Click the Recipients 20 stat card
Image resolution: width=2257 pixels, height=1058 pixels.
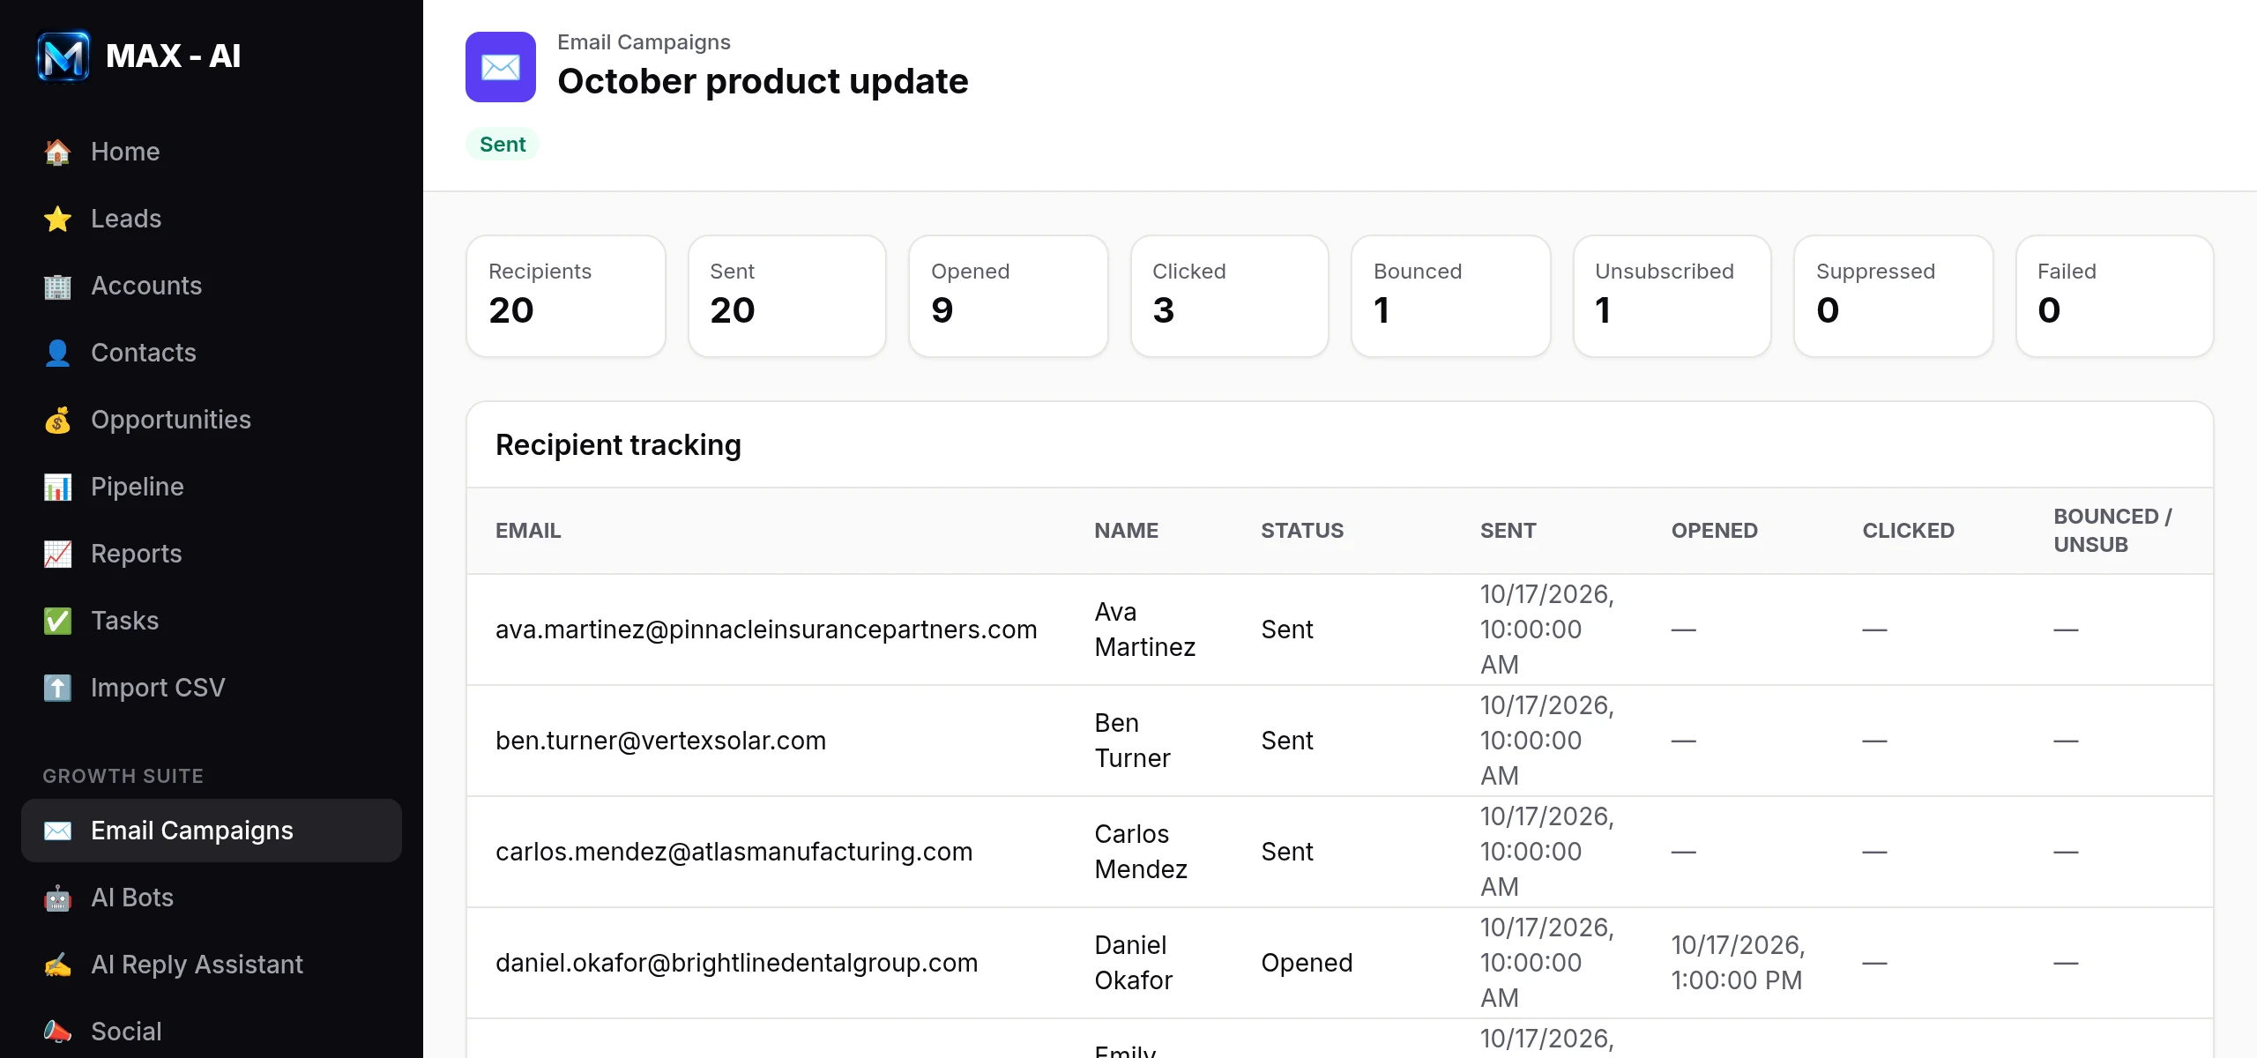566,296
